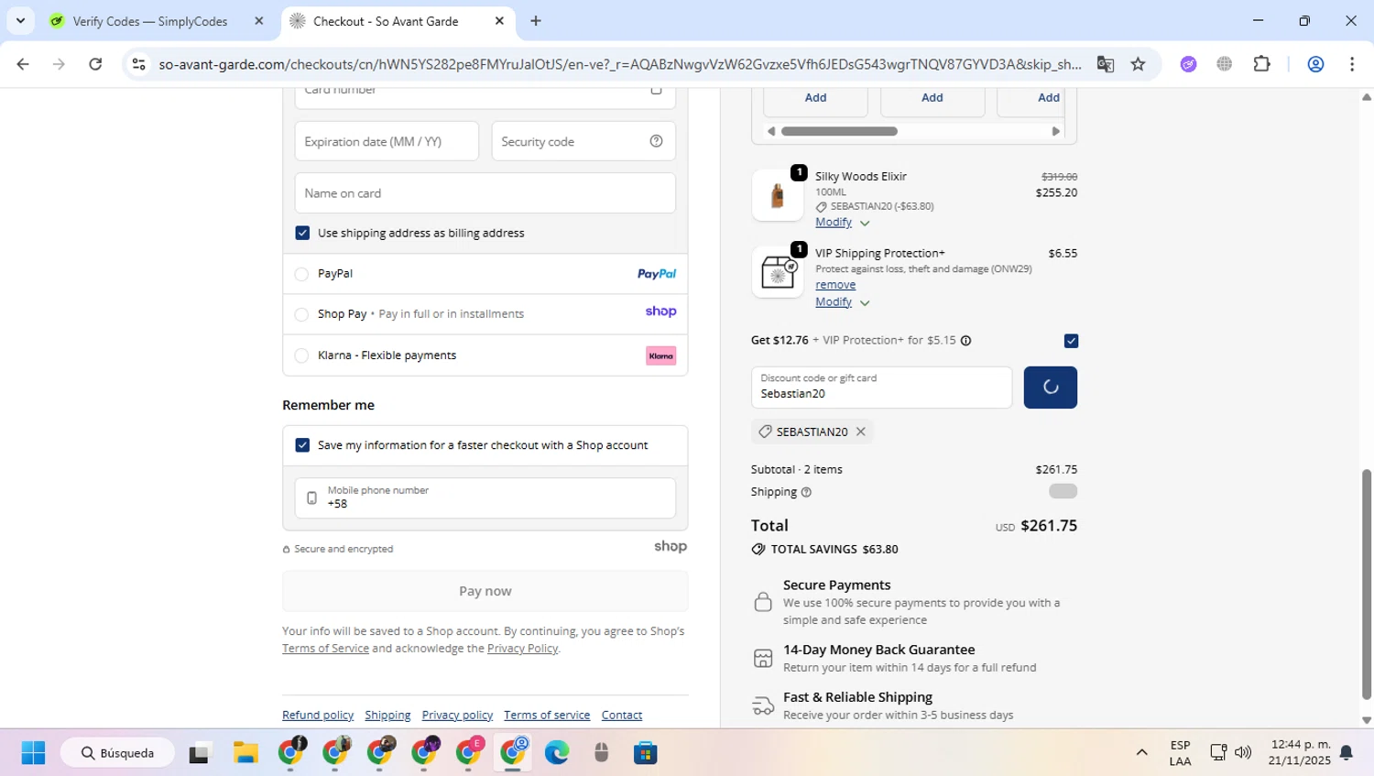1374x776 pixels.
Task: Open a new browser tab
Action: pos(536,21)
